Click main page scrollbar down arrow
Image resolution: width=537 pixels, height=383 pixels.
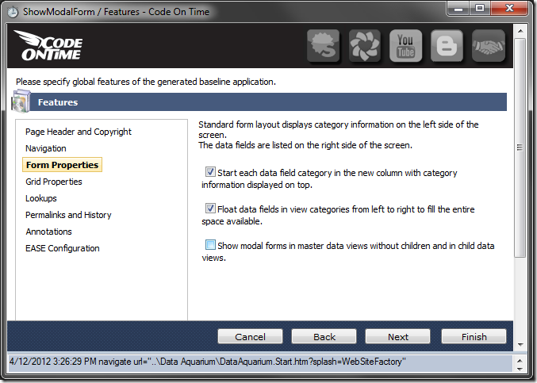[x=520, y=345]
